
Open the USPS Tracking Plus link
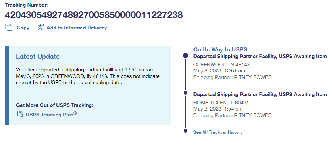(51, 115)
